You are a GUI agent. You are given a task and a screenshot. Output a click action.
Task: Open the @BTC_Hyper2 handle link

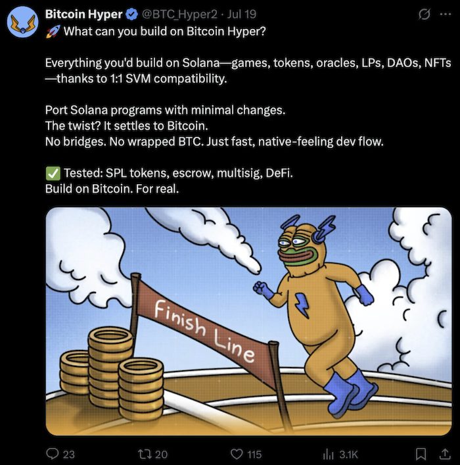tap(179, 14)
